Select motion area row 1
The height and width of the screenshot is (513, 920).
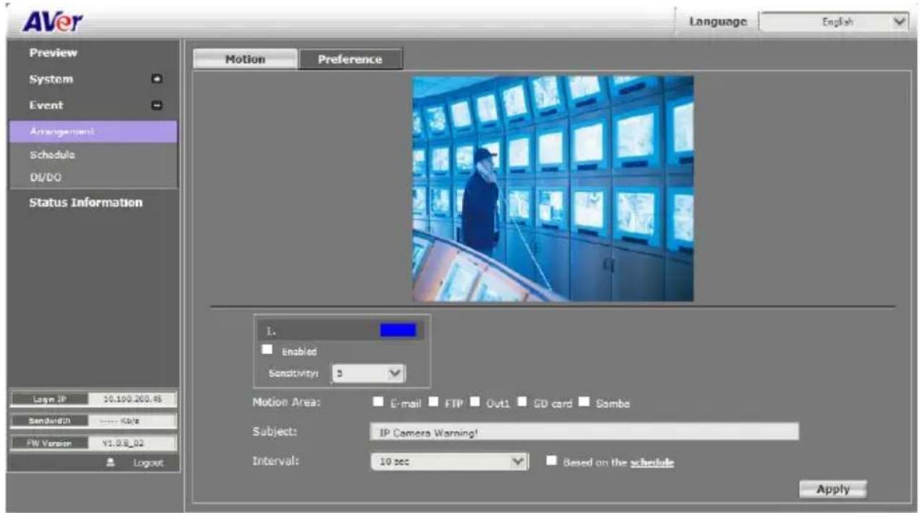click(341, 331)
